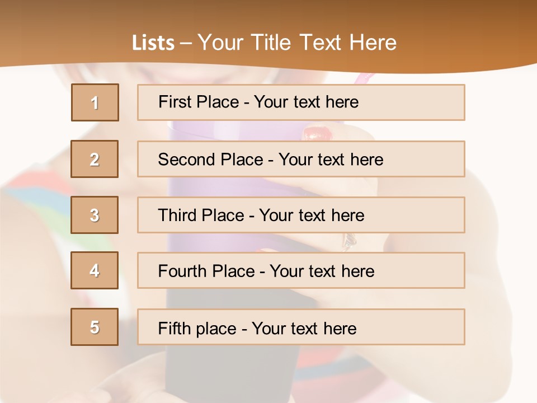537x403 pixels.
Task: Click the number 1 box
Action: coord(95,102)
